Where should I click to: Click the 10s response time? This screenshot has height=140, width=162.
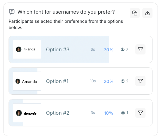pos(93,81)
